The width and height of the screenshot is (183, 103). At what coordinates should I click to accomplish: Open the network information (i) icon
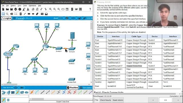20,9
